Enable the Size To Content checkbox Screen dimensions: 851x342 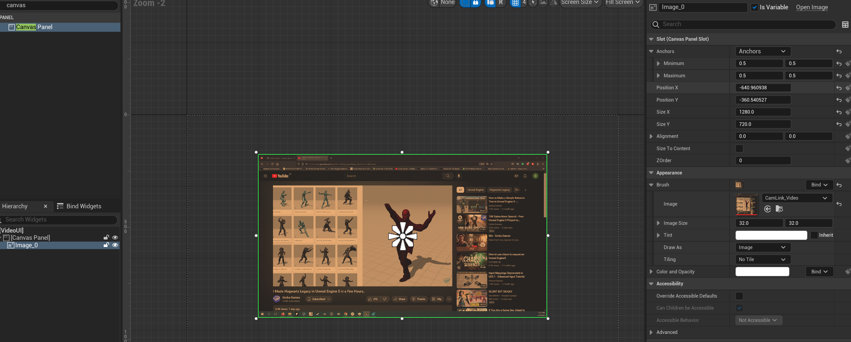pos(739,148)
